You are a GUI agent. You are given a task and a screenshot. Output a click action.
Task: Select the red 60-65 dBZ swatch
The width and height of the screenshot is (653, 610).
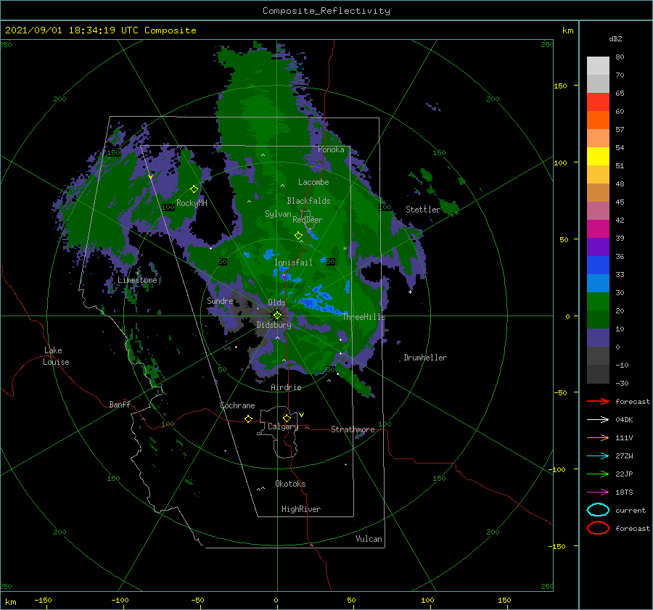598,102
